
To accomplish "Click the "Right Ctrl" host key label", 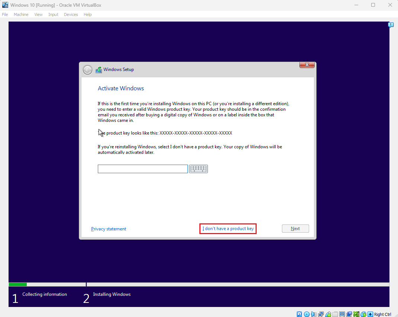I will click(x=382, y=314).
